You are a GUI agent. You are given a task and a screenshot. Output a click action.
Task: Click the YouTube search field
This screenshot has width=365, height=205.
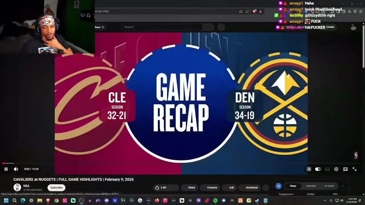(x=162, y=27)
